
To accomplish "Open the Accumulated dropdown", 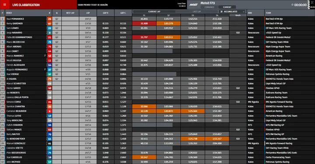I will pos(232,12).
